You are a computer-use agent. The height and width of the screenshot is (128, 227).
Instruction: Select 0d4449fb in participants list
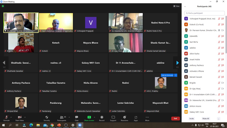pyautogui.click(x=204, y=36)
